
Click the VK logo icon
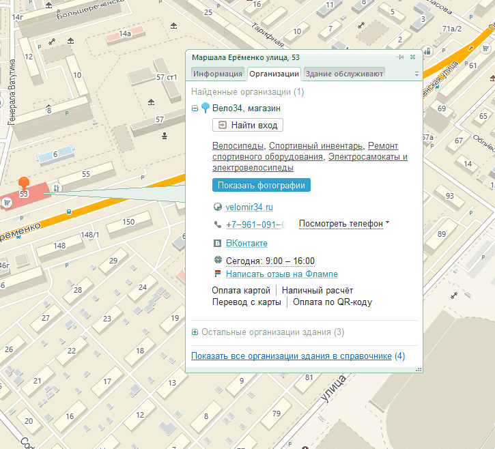[x=218, y=243]
